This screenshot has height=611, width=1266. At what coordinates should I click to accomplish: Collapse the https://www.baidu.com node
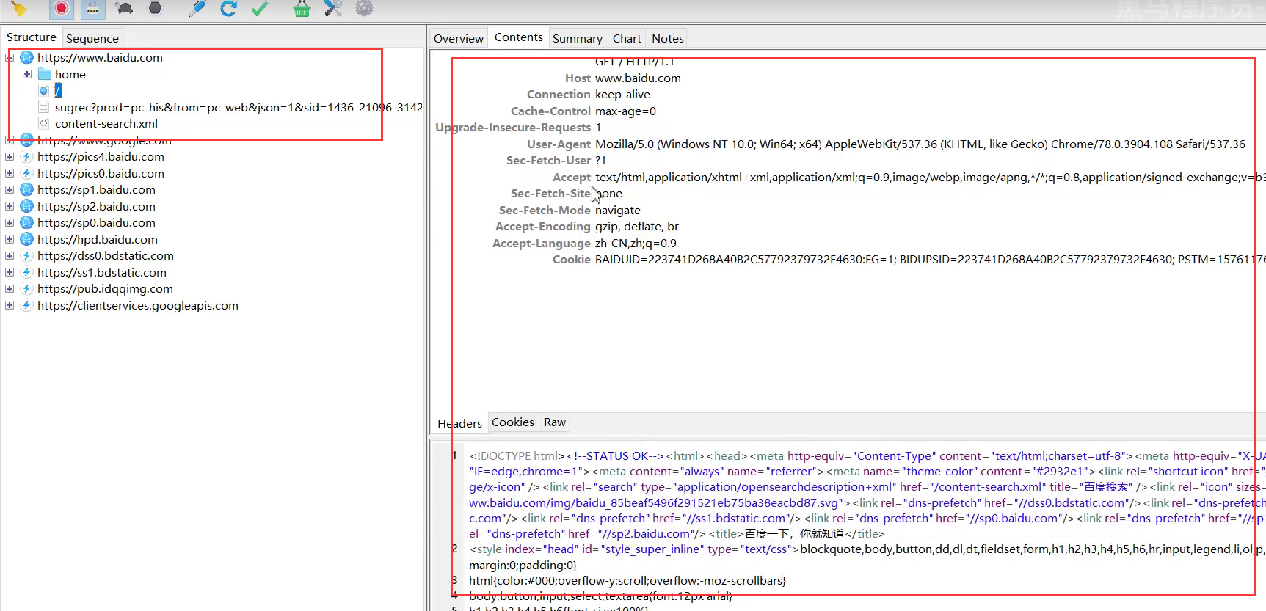pyautogui.click(x=10, y=57)
